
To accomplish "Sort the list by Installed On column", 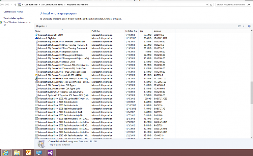I will (131, 31).
